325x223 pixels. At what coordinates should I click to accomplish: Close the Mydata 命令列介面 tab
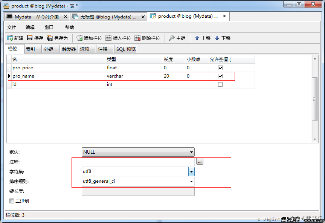click(x=66, y=17)
